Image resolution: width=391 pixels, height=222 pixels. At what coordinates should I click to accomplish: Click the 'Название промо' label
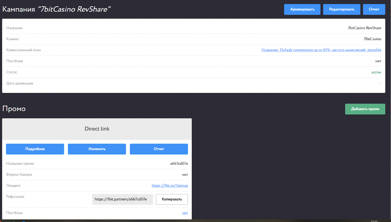pyautogui.click(x=20, y=164)
